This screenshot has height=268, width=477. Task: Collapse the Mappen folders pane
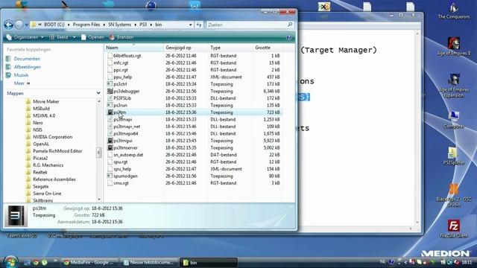coord(98,93)
